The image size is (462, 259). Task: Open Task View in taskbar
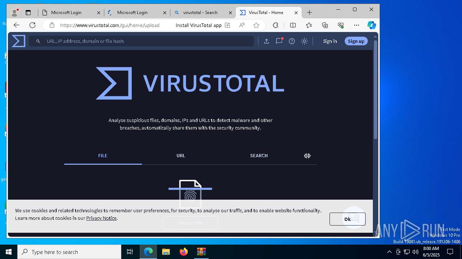(130, 252)
